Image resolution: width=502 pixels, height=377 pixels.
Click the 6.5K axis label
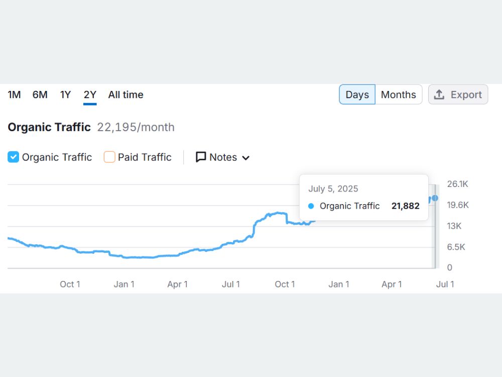(x=456, y=247)
